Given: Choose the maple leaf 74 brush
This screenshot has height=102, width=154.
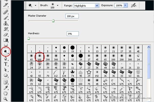Looking at the screenshot, I should tap(72, 73).
